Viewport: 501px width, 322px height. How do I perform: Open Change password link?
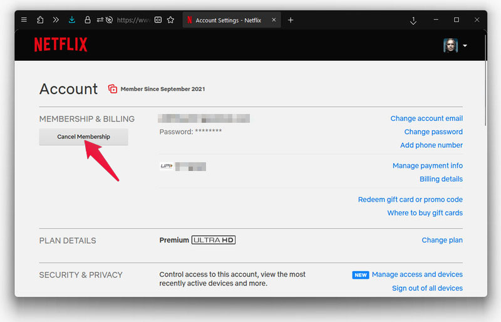tap(433, 132)
